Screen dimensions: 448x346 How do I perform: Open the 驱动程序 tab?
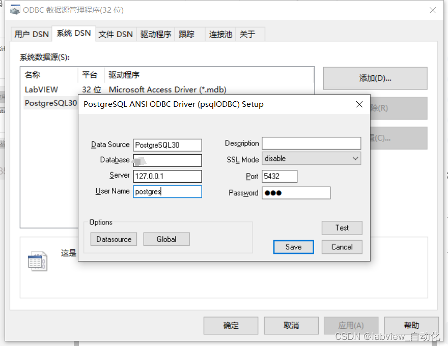click(x=155, y=34)
